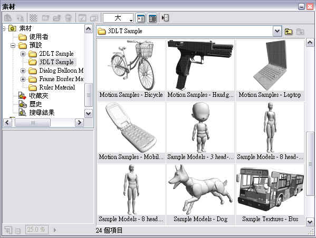Toggle the thumbnail detail view button

141,18
